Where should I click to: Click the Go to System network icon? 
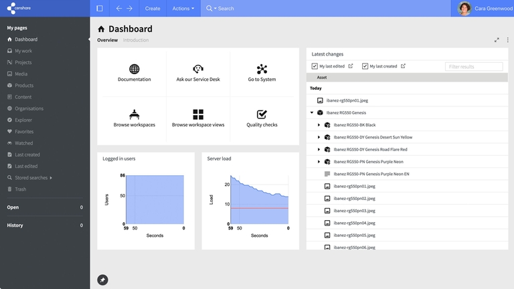[x=262, y=69]
